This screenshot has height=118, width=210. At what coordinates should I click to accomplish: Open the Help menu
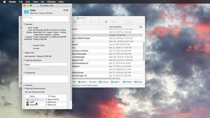pos(61,2)
